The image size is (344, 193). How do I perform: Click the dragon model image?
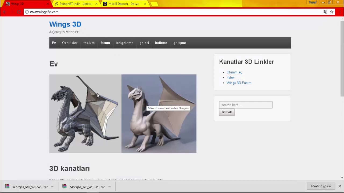[x=123, y=114]
